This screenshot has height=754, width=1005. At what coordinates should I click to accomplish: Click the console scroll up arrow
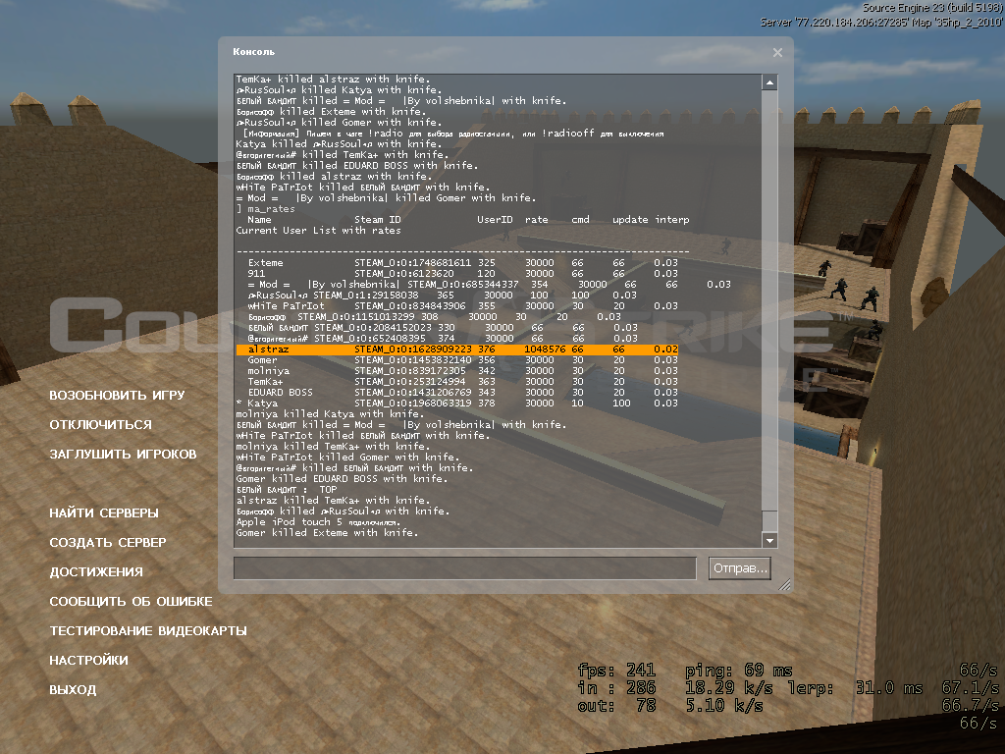[769, 82]
